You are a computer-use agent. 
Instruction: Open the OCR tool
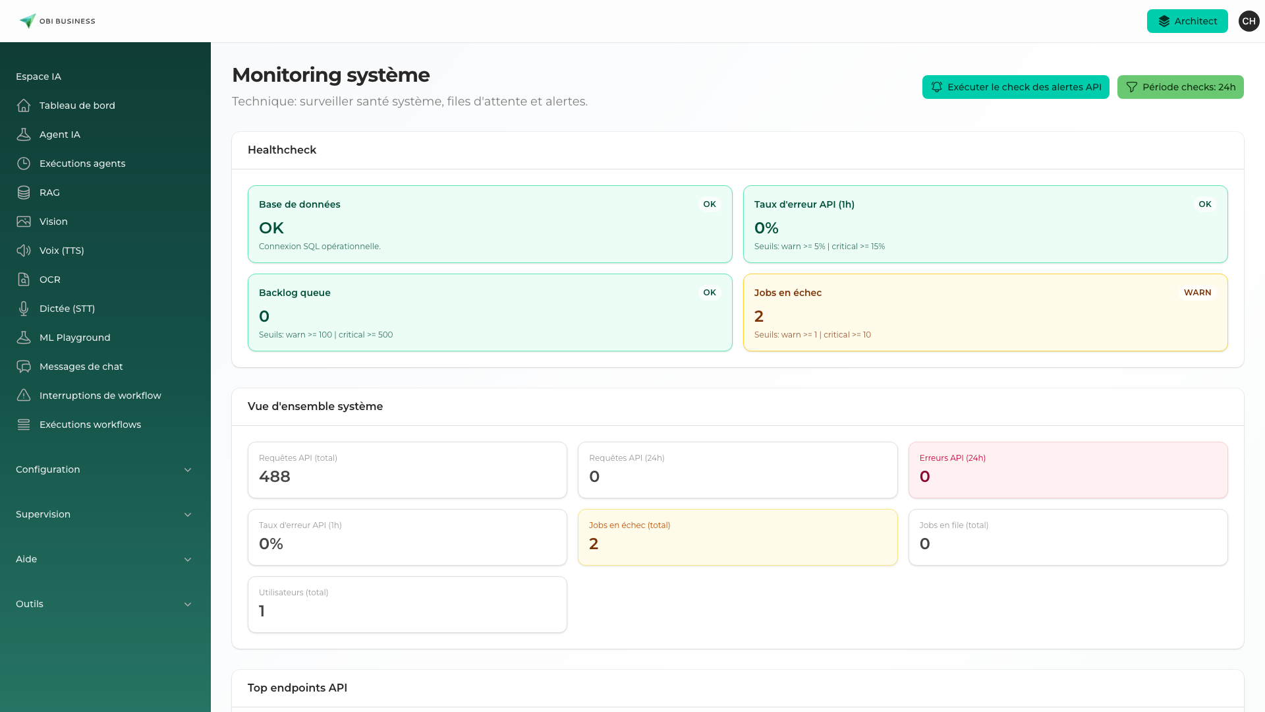[x=49, y=280]
